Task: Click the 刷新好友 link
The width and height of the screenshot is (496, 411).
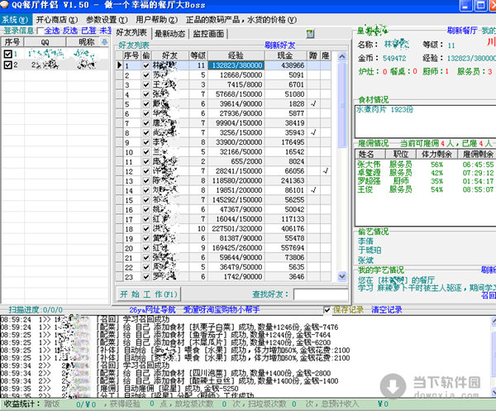Action: tap(279, 45)
